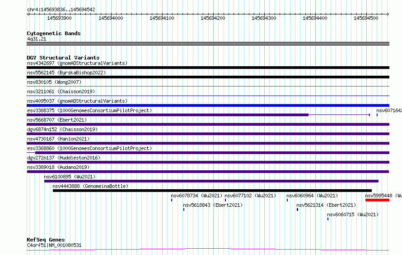Select the small nsv6078734 variant marker

[x=172, y=200]
